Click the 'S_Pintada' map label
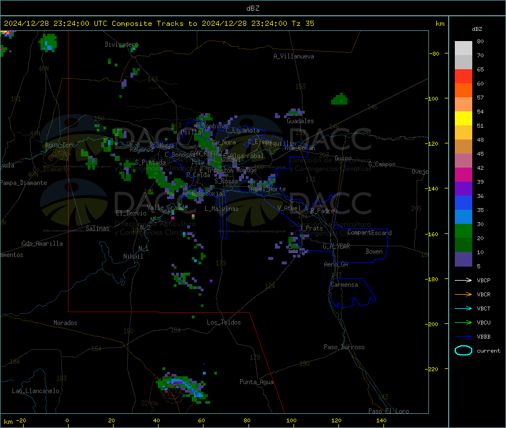 150,163
